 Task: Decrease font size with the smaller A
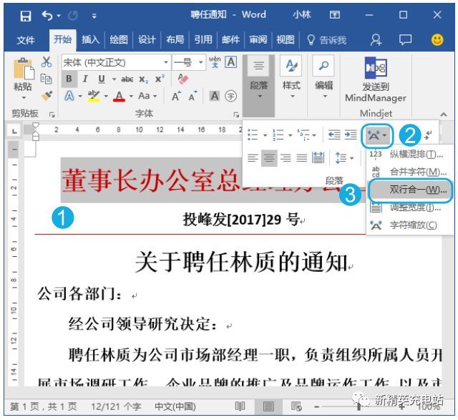193,97
